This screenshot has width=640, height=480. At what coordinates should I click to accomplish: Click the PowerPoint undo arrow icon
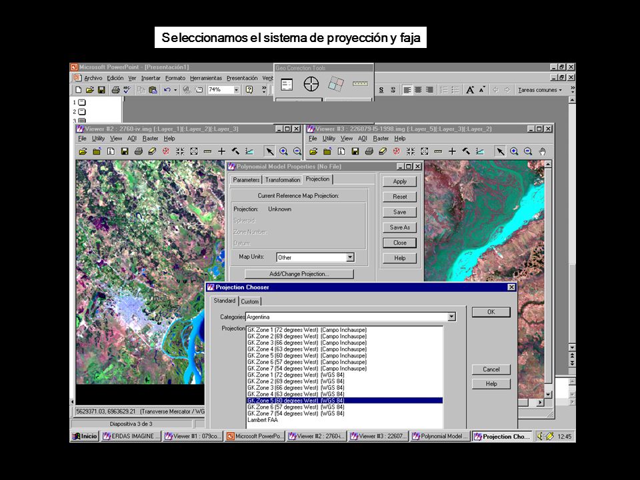pyautogui.click(x=167, y=90)
